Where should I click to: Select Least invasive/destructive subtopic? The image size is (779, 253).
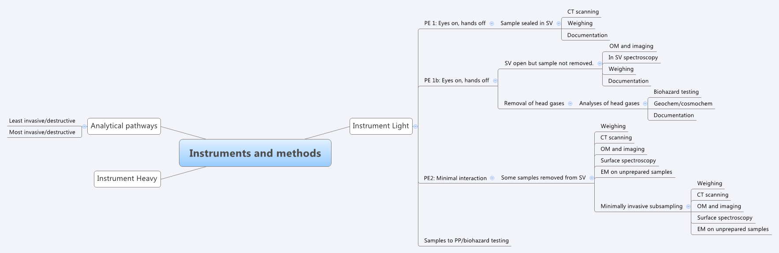tap(42, 121)
